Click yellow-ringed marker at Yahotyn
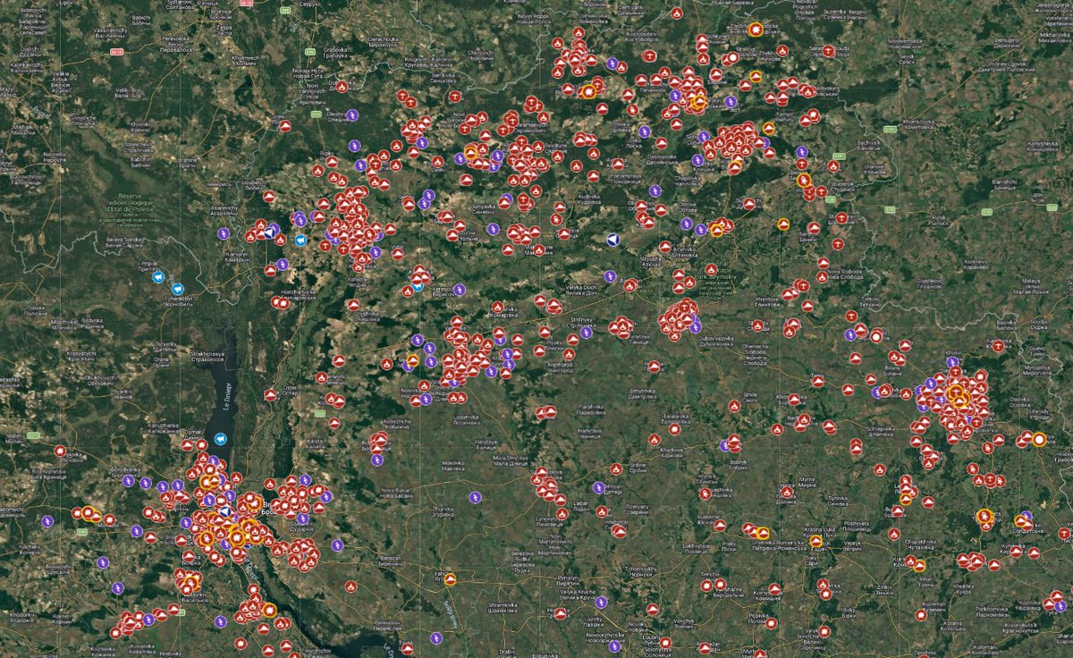The width and height of the screenshot is (1073, 658). [450, 579]
